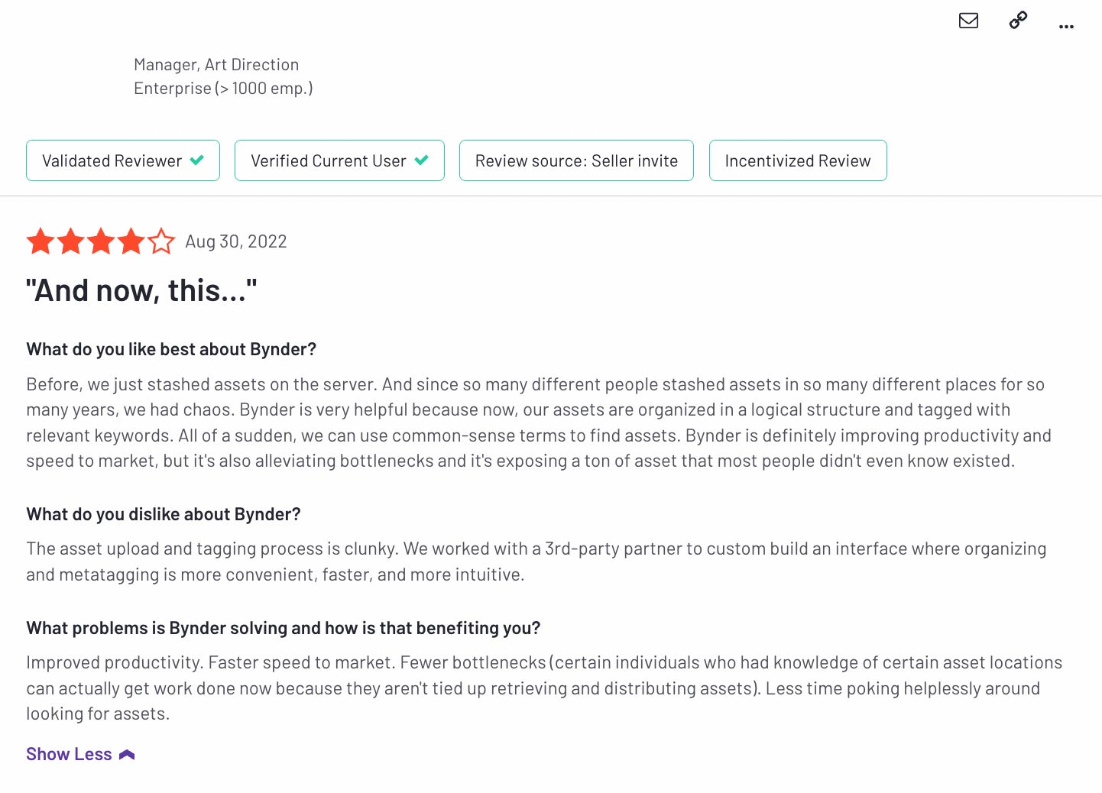Click the third rating star

(101, 241)
